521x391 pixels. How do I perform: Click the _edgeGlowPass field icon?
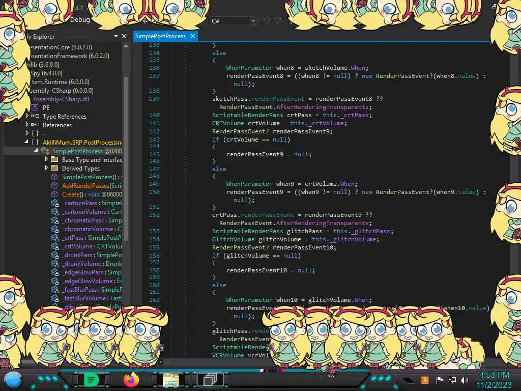tap(54, 272)
